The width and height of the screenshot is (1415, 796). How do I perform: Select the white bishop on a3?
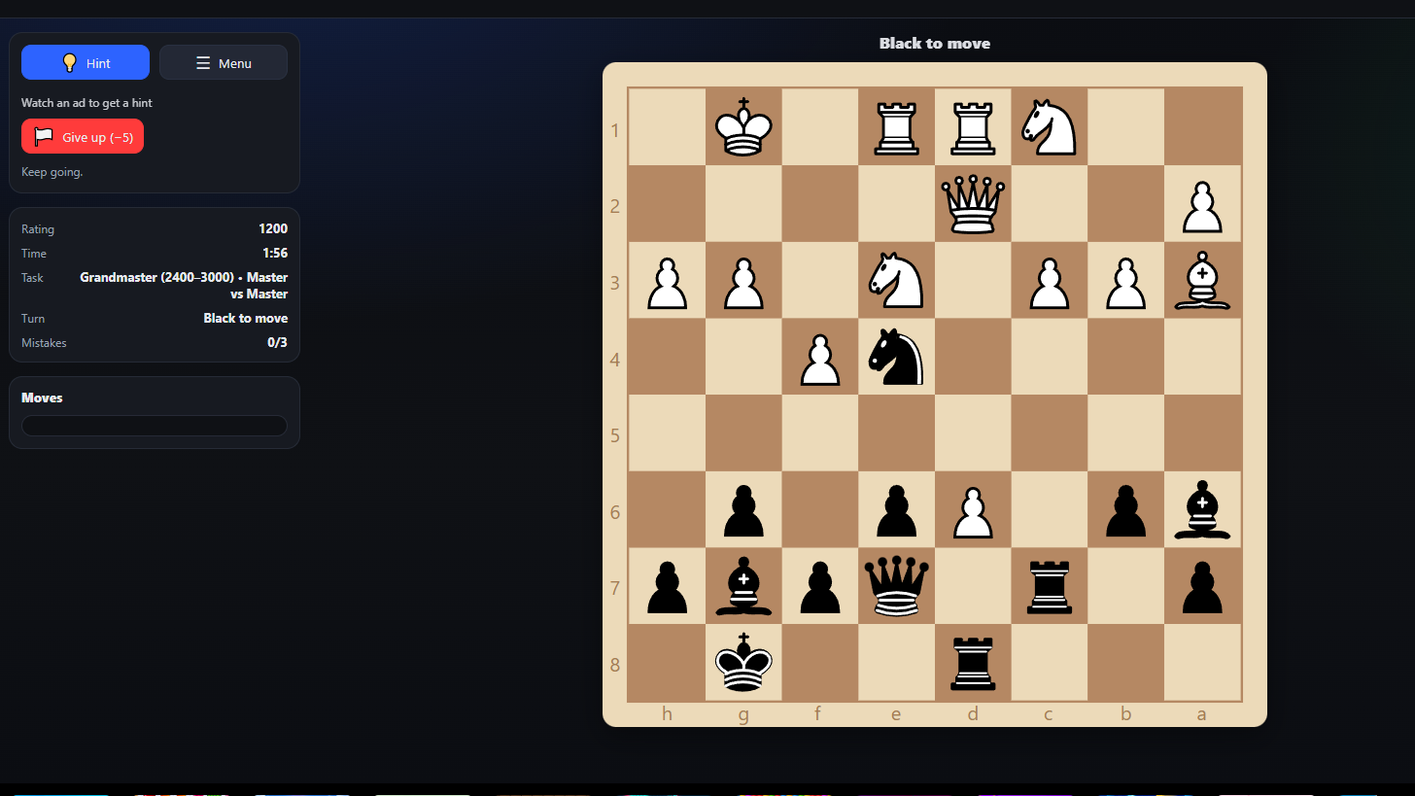(1202, 281)
